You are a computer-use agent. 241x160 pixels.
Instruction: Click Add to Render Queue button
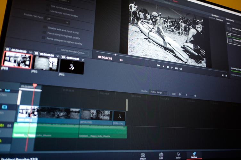tap(72, 51)
